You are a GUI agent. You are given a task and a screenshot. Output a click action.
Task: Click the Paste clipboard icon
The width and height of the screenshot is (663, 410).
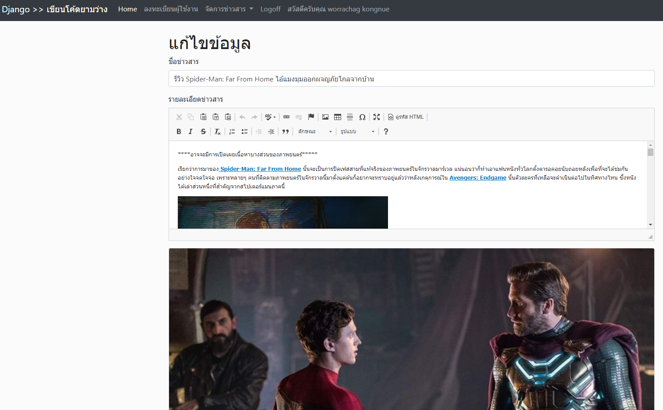tap(203, 117)
